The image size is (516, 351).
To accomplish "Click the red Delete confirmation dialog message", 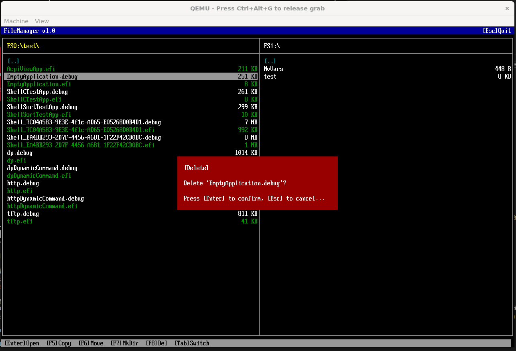I will 235,183.
